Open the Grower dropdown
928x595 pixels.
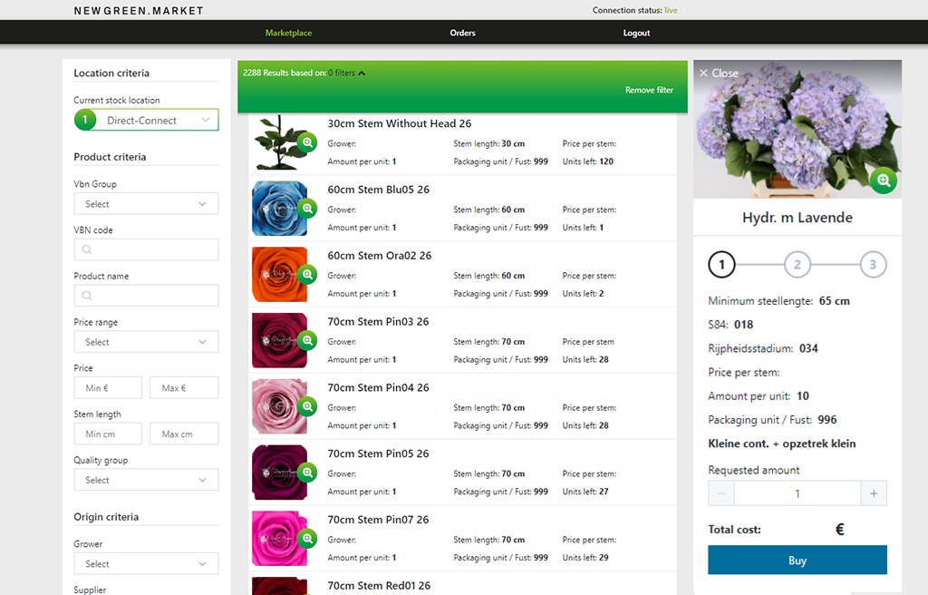click(x=146, y=563)
